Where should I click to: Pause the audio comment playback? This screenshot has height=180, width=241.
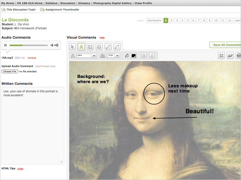pyautogui.click(x=6, y=45)
